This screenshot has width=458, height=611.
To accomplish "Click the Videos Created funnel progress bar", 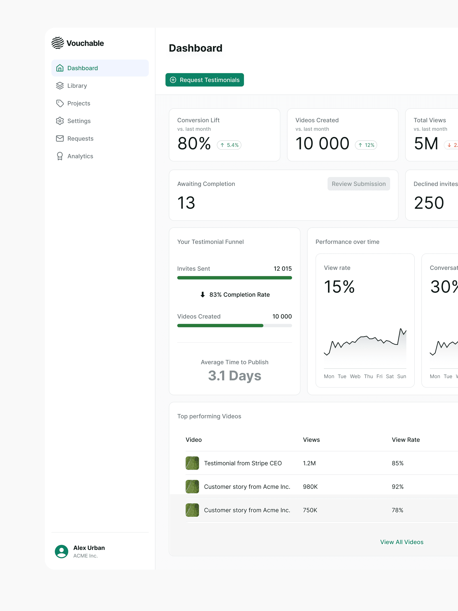I will 234,325.
